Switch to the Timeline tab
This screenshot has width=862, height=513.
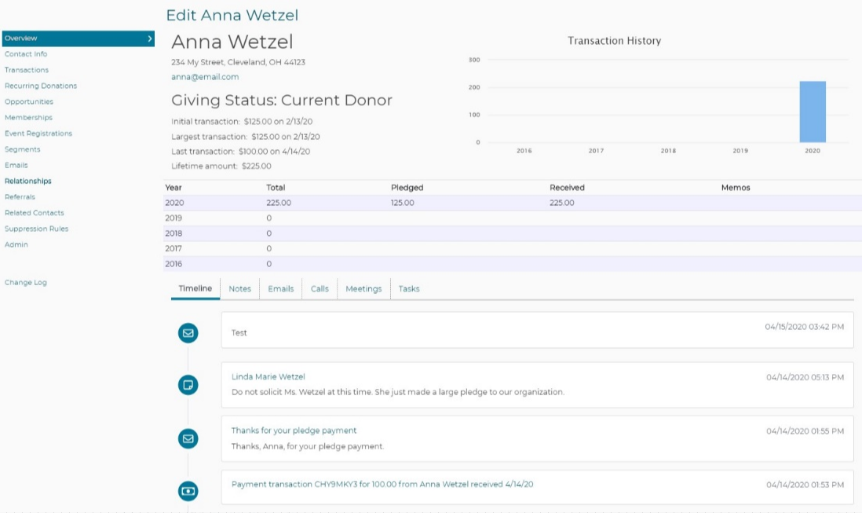coord(195,288)
